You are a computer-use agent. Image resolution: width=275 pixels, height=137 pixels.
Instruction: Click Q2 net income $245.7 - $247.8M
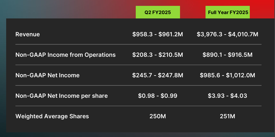(158, 75)
